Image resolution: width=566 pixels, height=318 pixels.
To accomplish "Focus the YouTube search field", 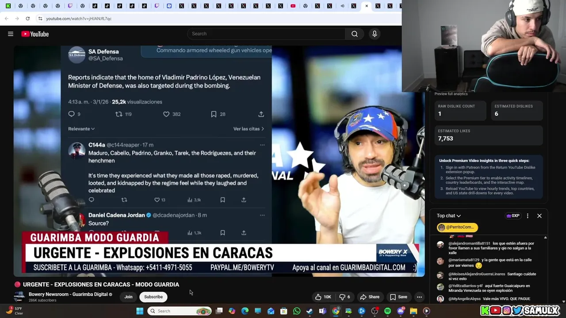I will coord(266,34).
